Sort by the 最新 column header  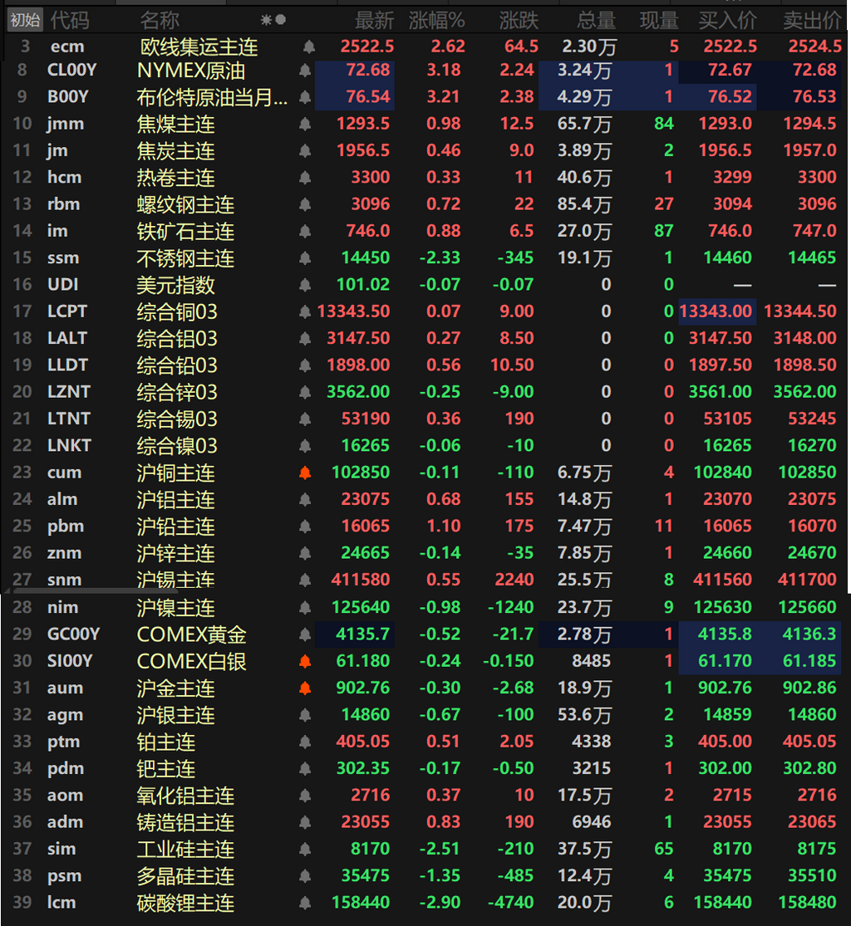(x=374, y=21)
